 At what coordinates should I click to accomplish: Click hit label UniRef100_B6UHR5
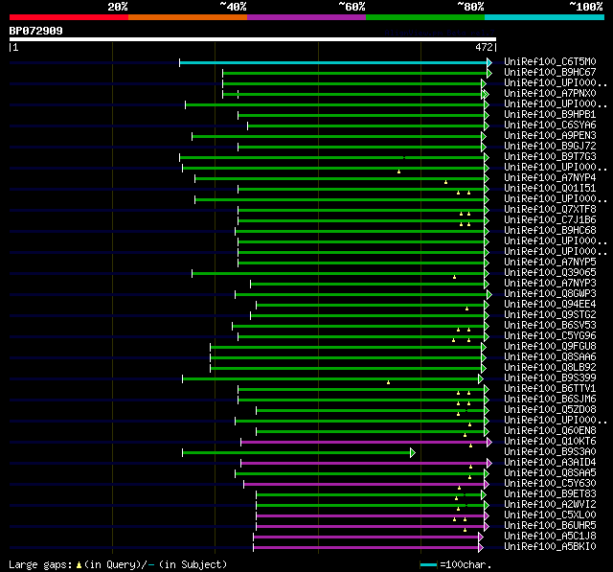[550, 526]
